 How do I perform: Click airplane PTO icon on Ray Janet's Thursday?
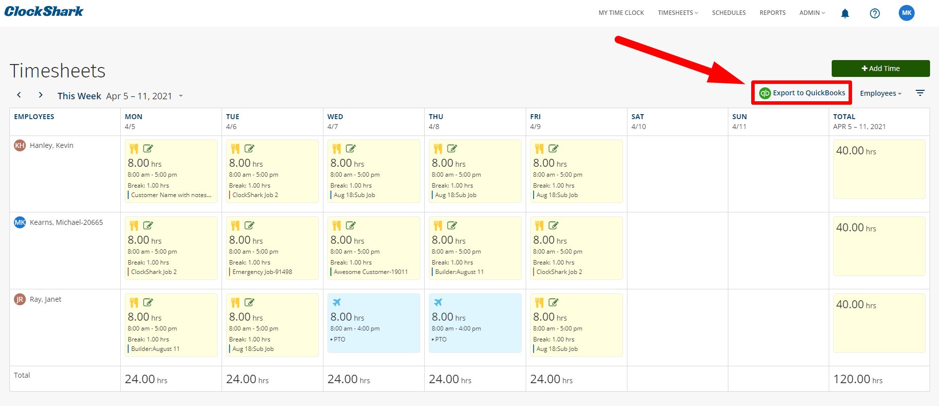pyautogui.click(x=438, y=302)
